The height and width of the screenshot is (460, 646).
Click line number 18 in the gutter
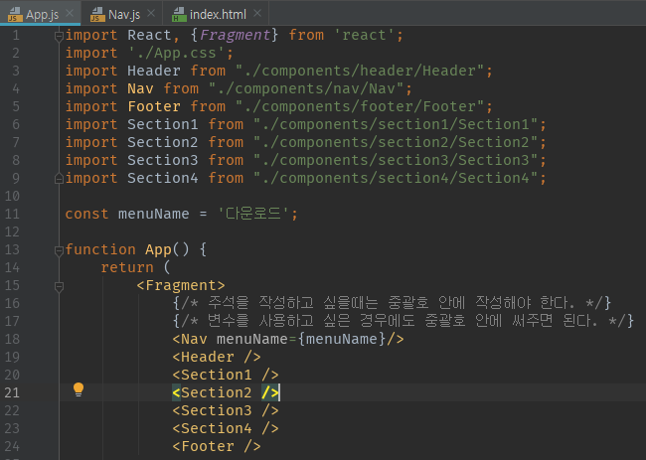pos(12,339)
